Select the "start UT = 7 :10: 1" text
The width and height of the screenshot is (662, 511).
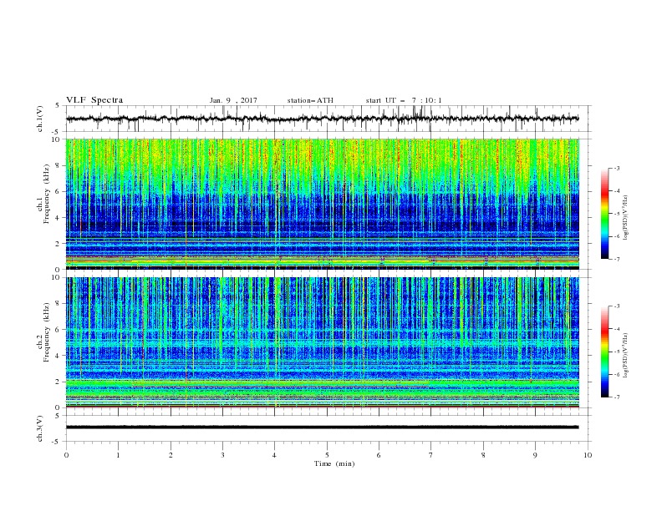tap(404, 100)
